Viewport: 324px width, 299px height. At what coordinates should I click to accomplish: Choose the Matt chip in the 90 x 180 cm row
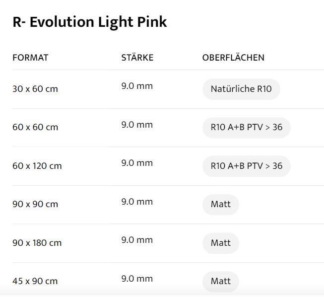(221, 243)
